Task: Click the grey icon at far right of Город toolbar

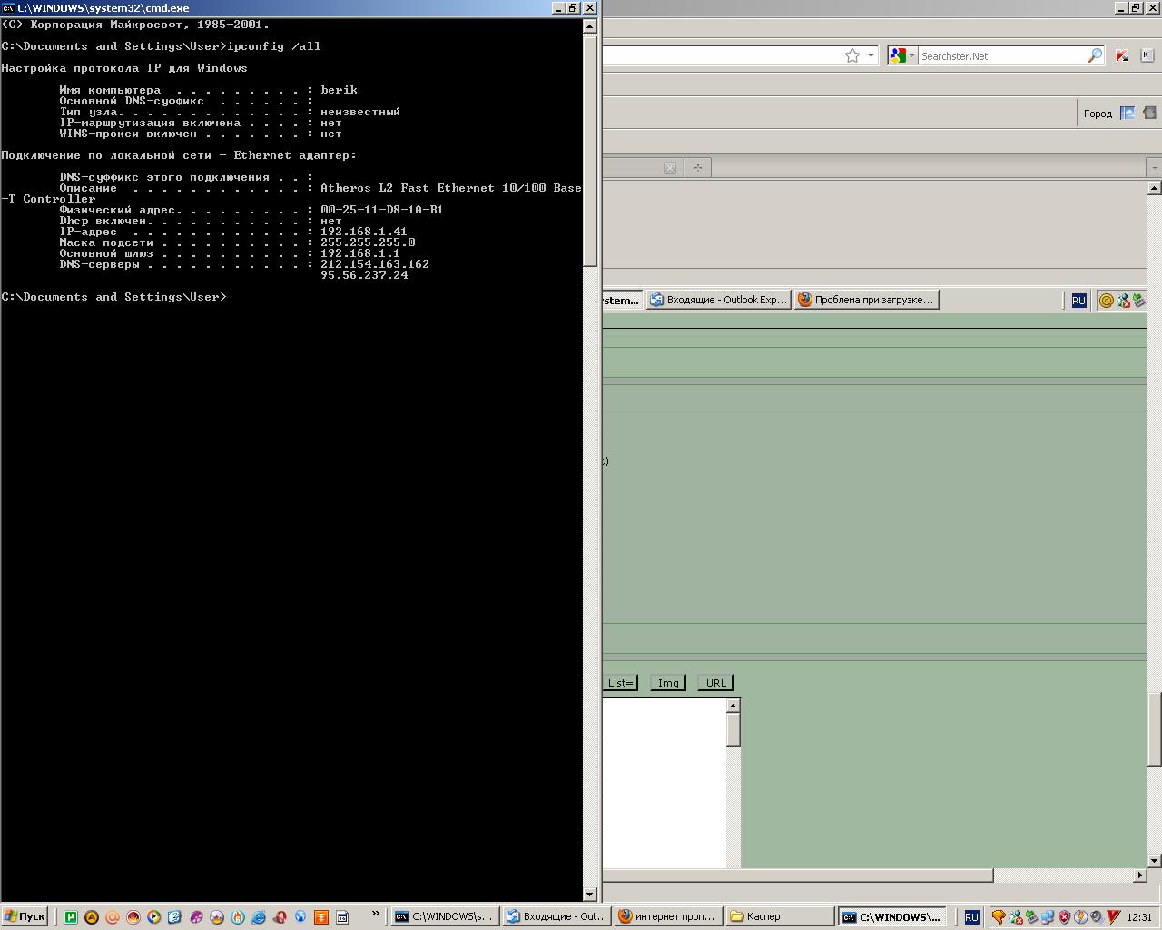Action: (1150, 114)
